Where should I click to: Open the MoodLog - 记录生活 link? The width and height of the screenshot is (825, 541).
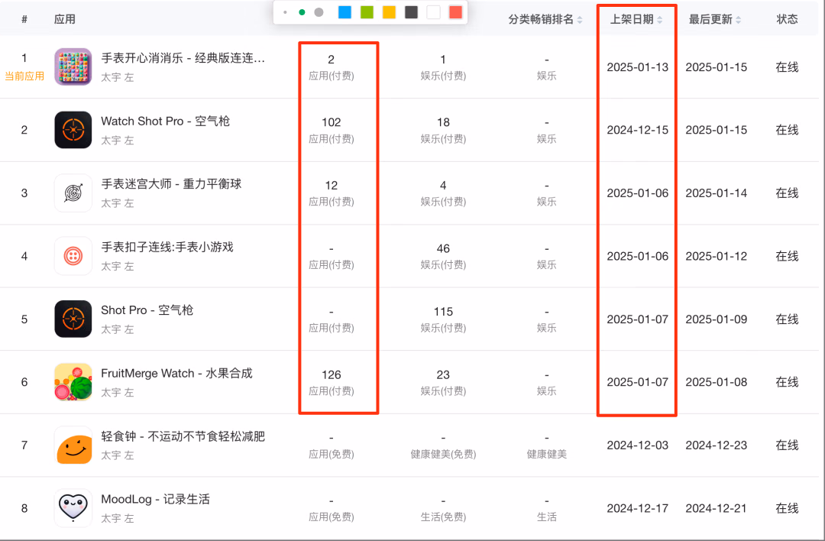point(155,500)
